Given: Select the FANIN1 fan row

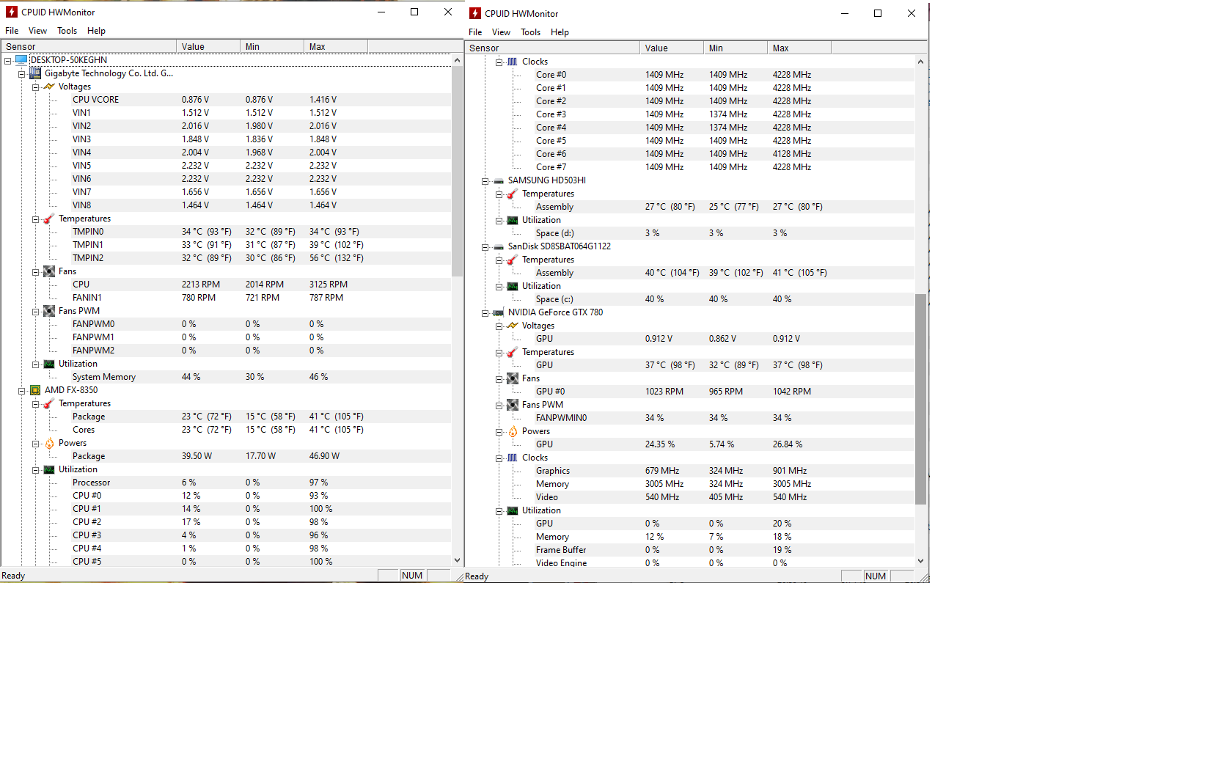Looking at the screenshot, I should [x=226, y=298].
